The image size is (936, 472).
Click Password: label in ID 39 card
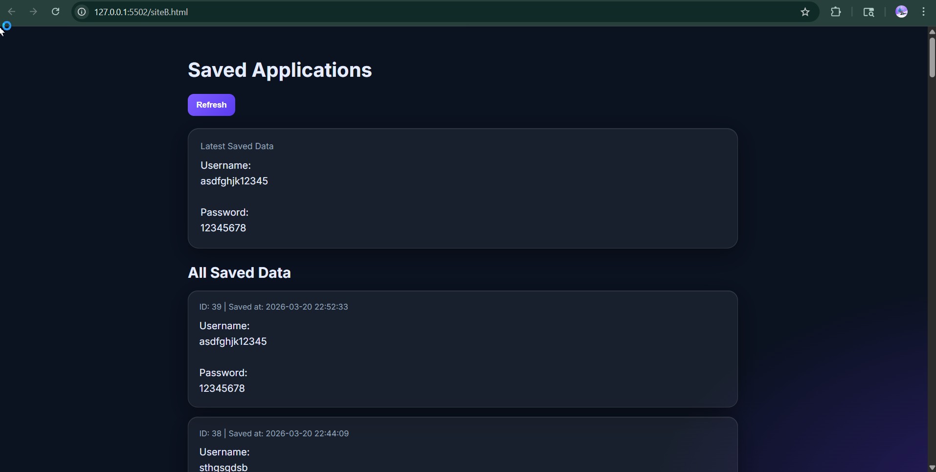pyautogui.click(x=223, y=373)
